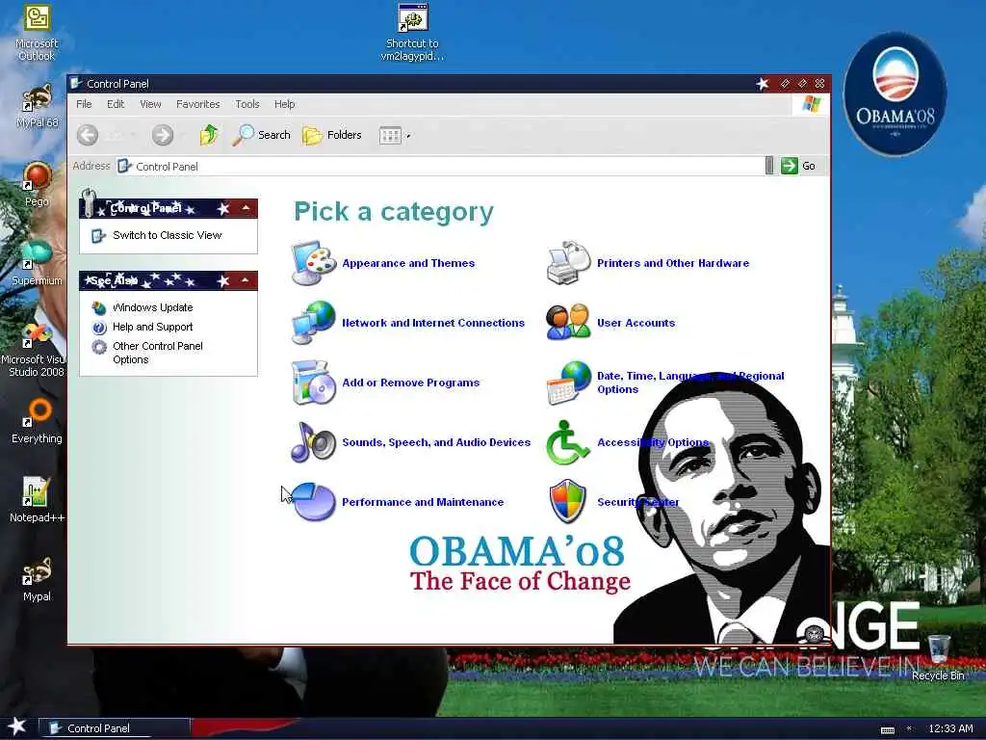
Task: Click the Help and Support question icon
Action: (x=99, y=328)
